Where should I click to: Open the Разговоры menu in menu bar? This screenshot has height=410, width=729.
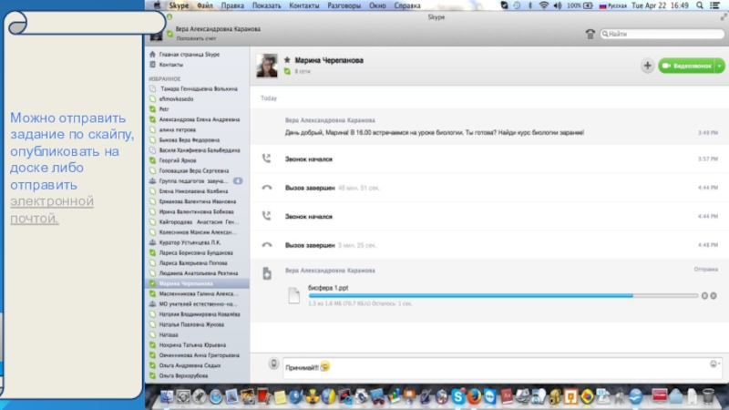click(343, 5)
